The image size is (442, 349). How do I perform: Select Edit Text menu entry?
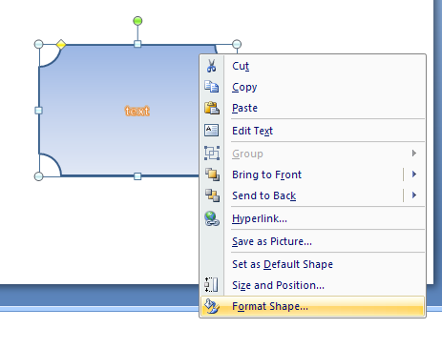point(312,131)
